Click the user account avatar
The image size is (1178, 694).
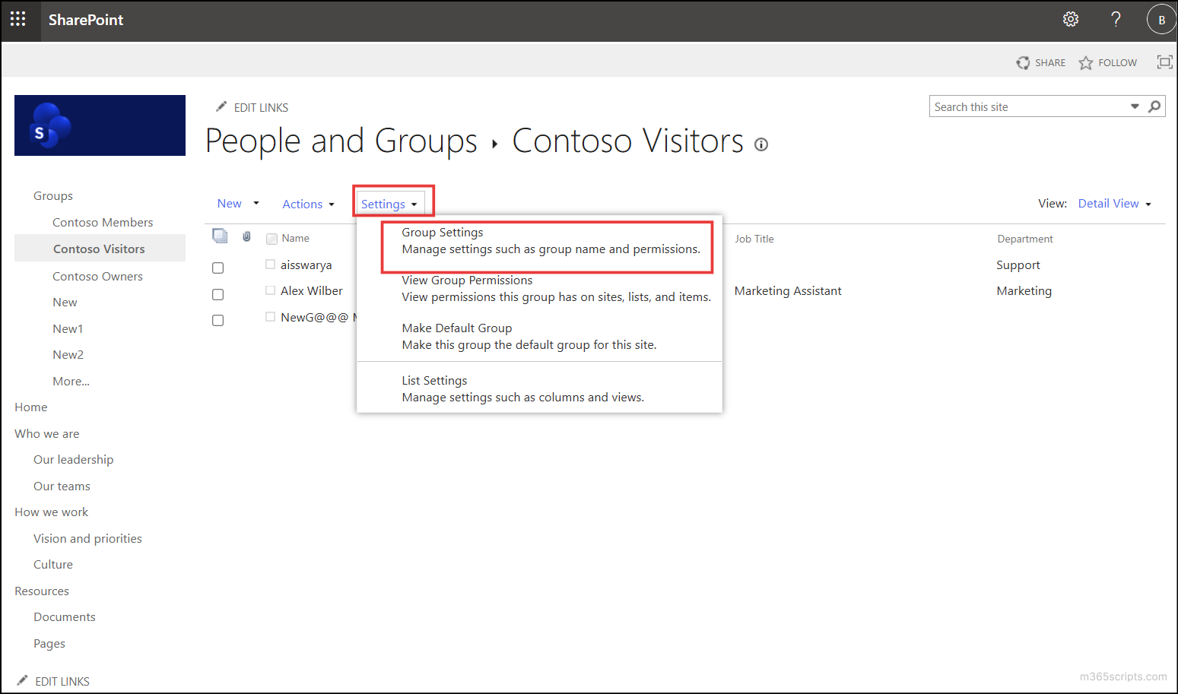click(1161, 19)
